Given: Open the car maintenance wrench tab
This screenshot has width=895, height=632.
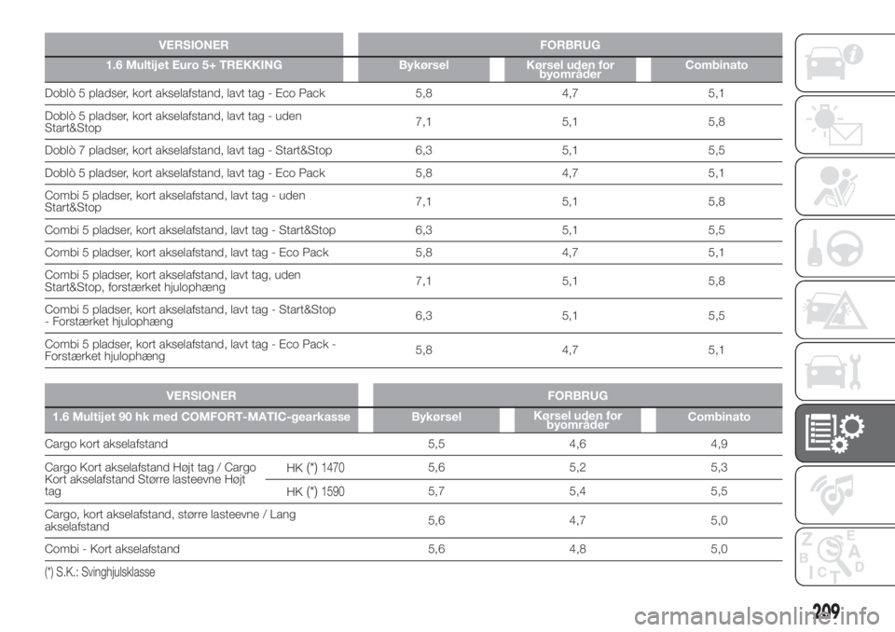Looking at the screenshot, I should 845,371.
